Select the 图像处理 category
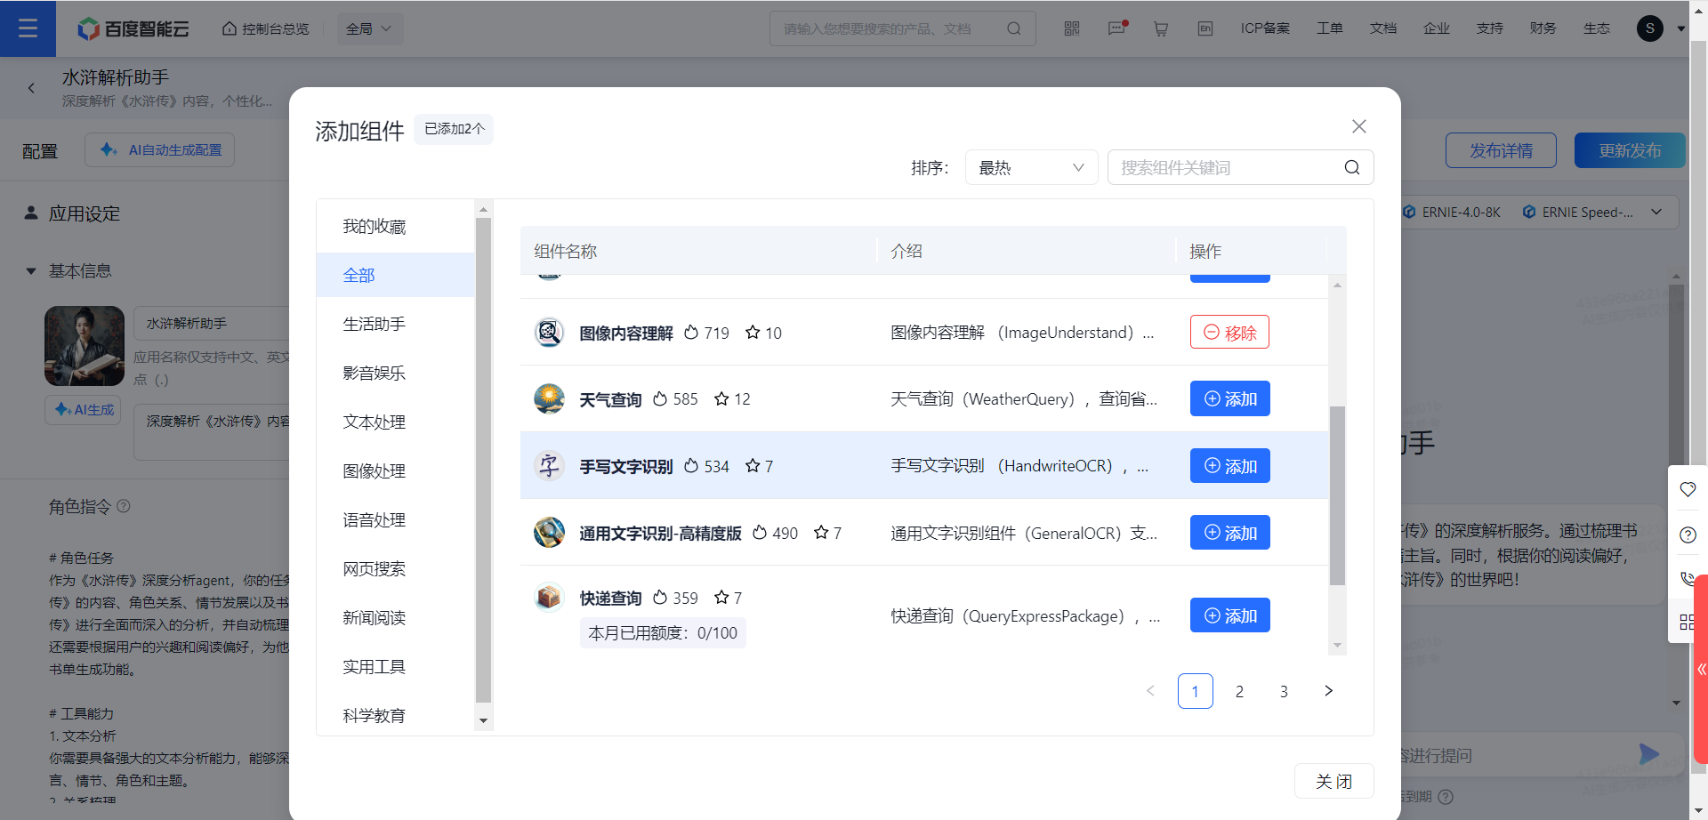 (395, 470)
